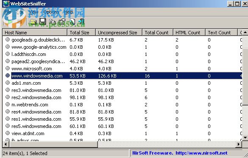Copy selected items using the toolbar copy icon
Image resolution: width=248 pixels, height=158 pixels.
52,22
